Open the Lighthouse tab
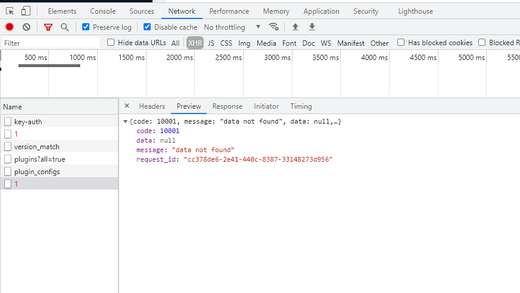 point(416,11)
